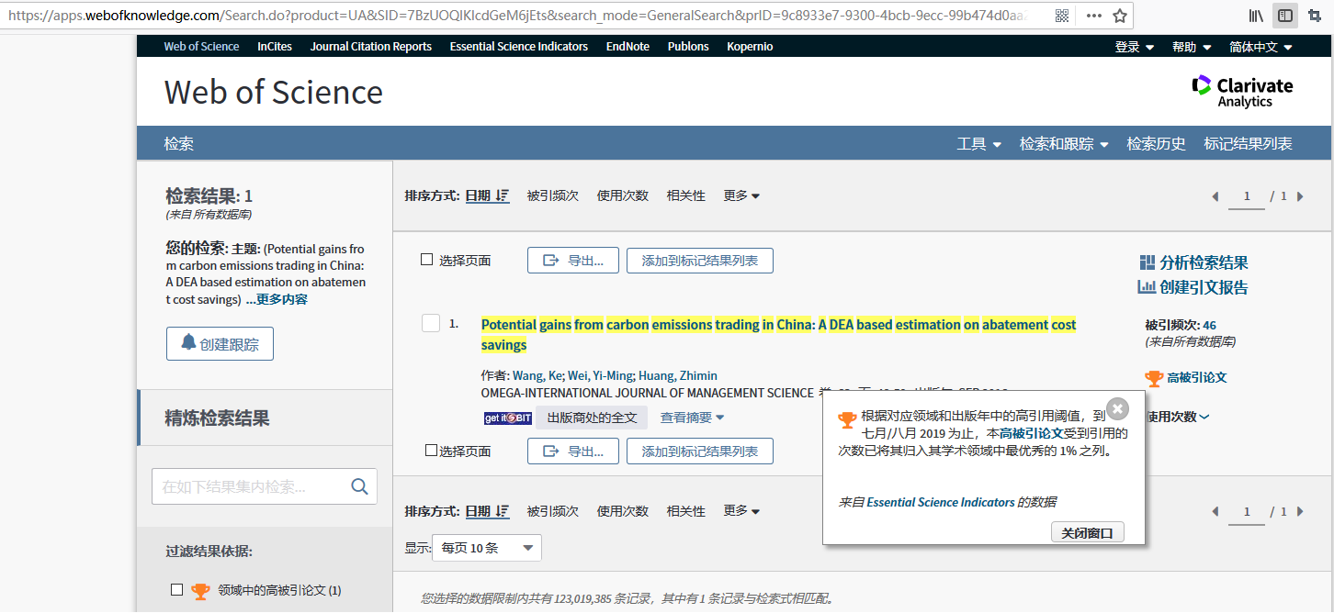Viewport: 1334px width, 613px height.
Task: Click 导出... button above the results
Action: pos(573,261)
